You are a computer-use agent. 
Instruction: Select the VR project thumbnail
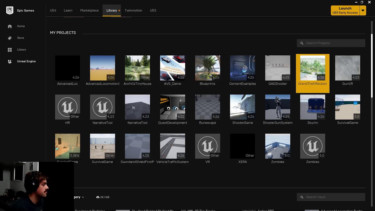tap(207, 146)
